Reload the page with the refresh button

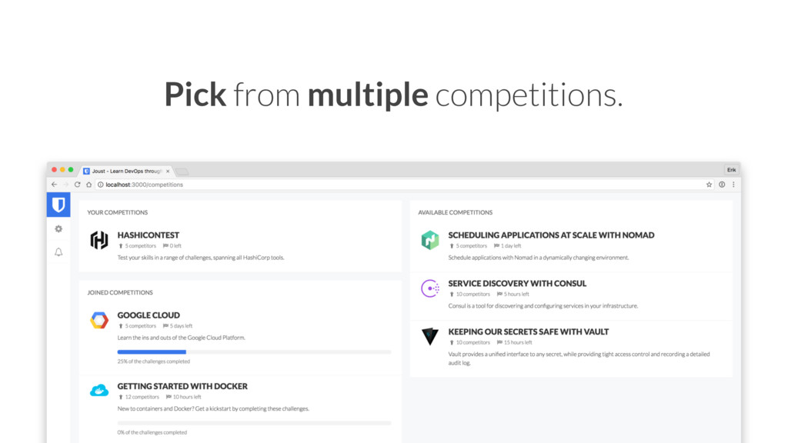(x=78, y=185)
